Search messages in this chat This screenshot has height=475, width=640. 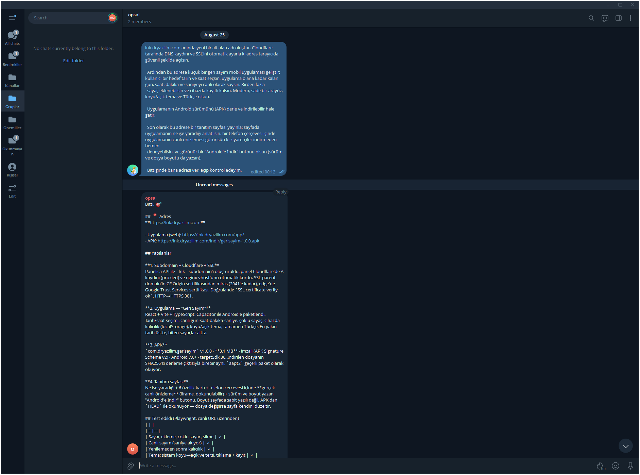[591, 18]
